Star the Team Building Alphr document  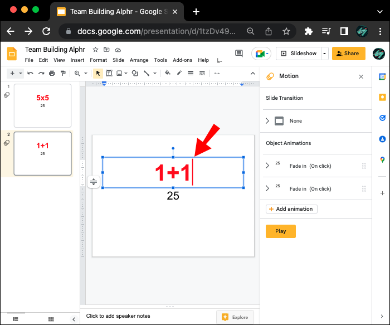[x=95, y=50]
